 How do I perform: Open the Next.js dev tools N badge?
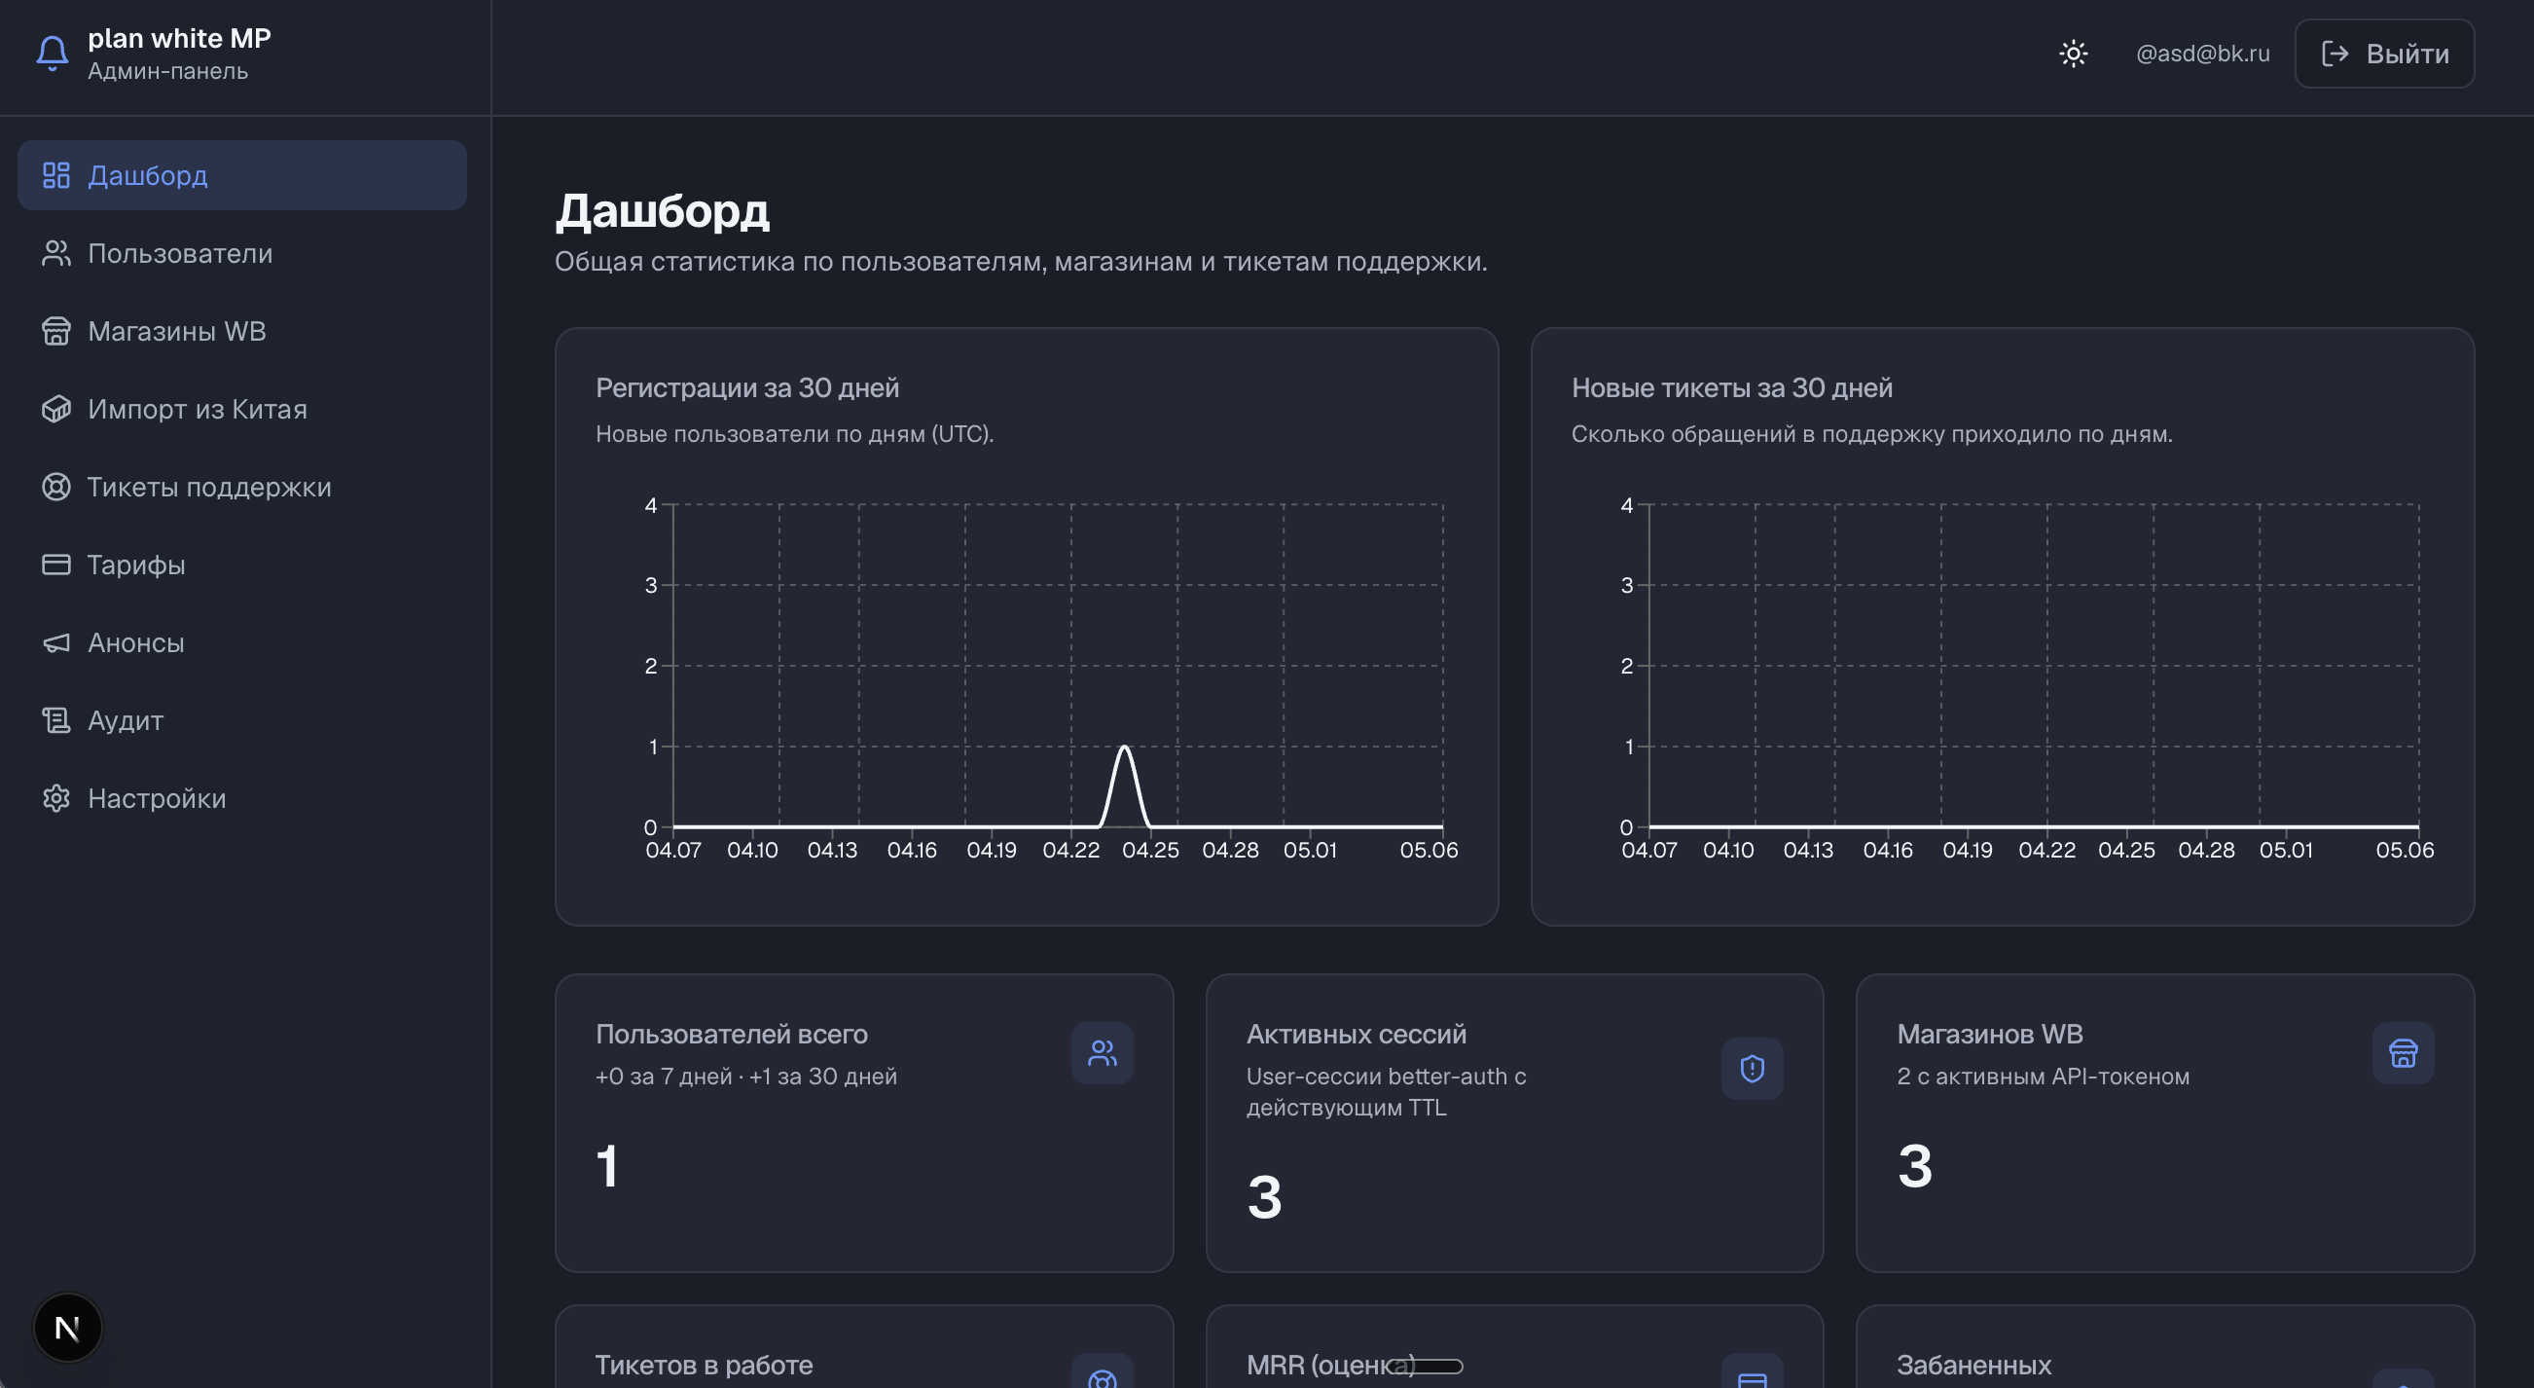coord(68,1327)
